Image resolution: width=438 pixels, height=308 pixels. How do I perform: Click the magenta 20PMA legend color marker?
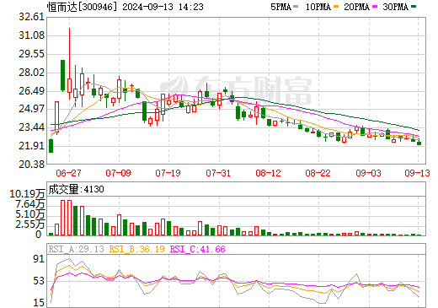375,7
